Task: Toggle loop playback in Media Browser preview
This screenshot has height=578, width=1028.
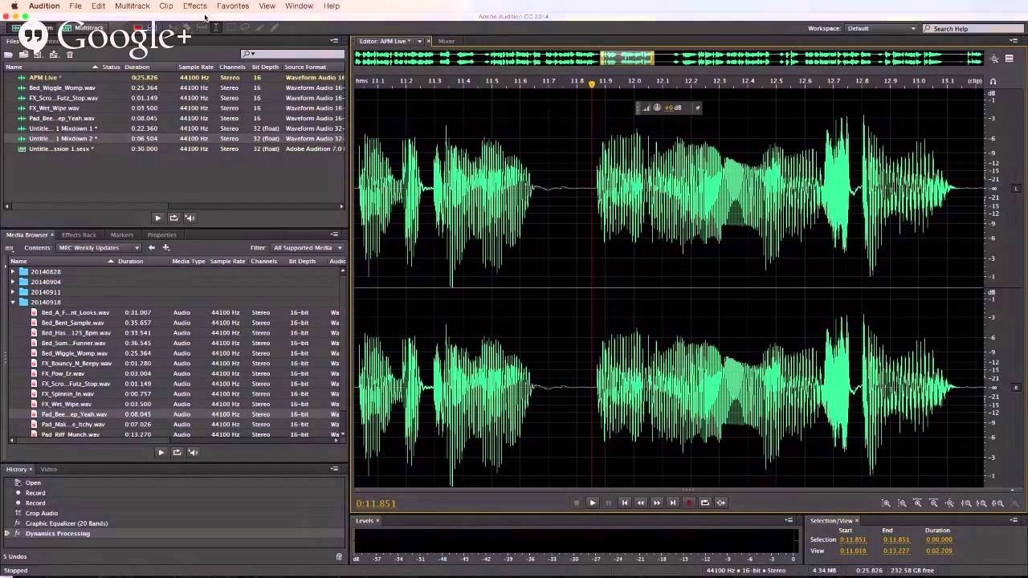Action: tap(177, 452)
